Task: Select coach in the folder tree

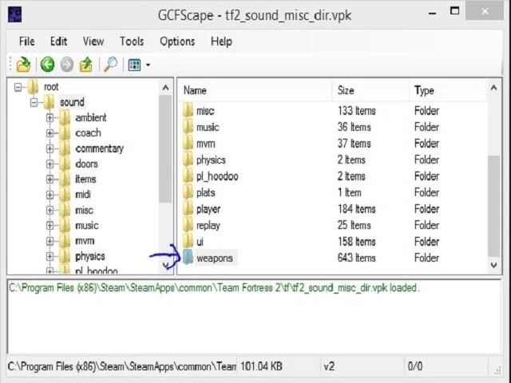Action: point(88,133)
